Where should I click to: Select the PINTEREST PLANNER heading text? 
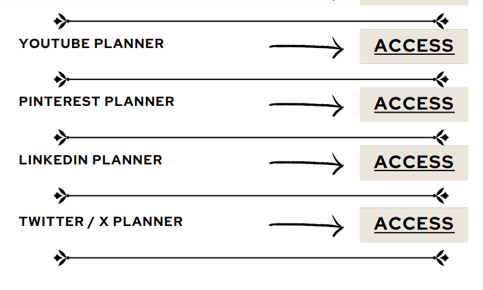click(x=97, y=102)
